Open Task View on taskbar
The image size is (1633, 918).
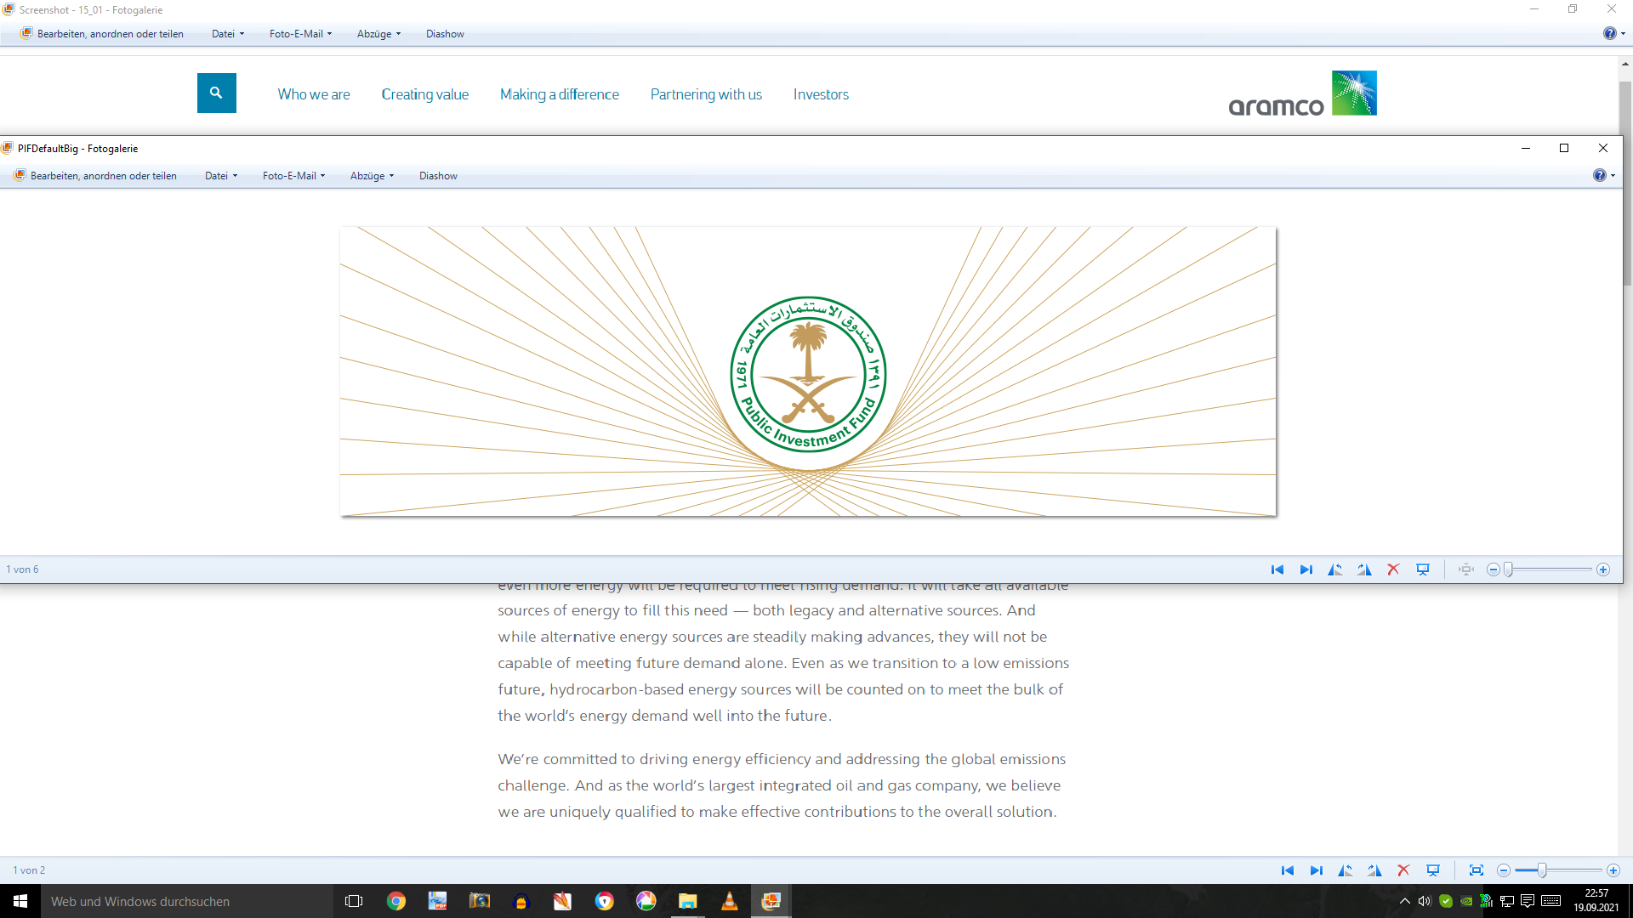pos(354,901)
